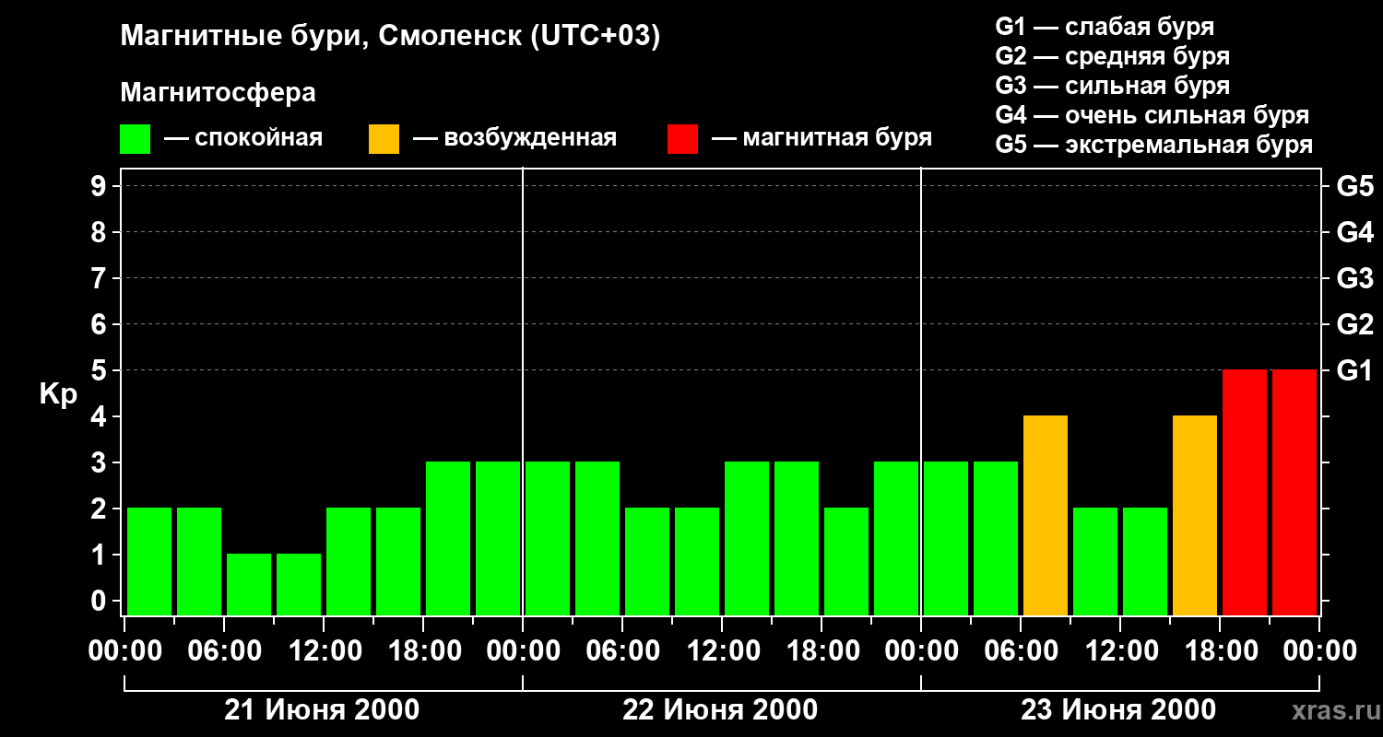Click the Kp 1 bar for 21 Июня 06:00–09:00
Screen dimensions: 1383x737
[249, 584]
